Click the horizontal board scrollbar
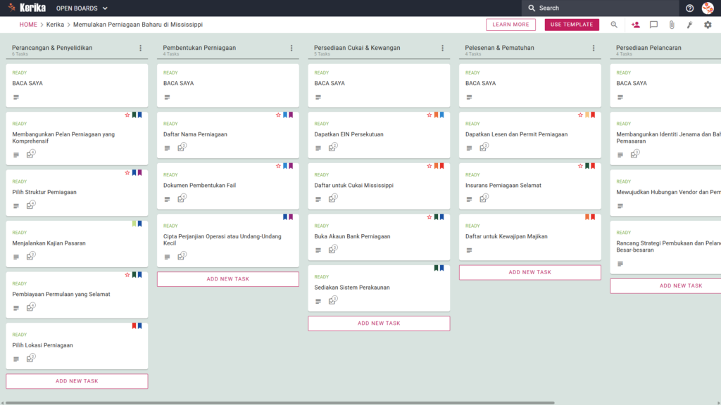Viewport: 721px width, 405px height. click(x=280, y=403)
